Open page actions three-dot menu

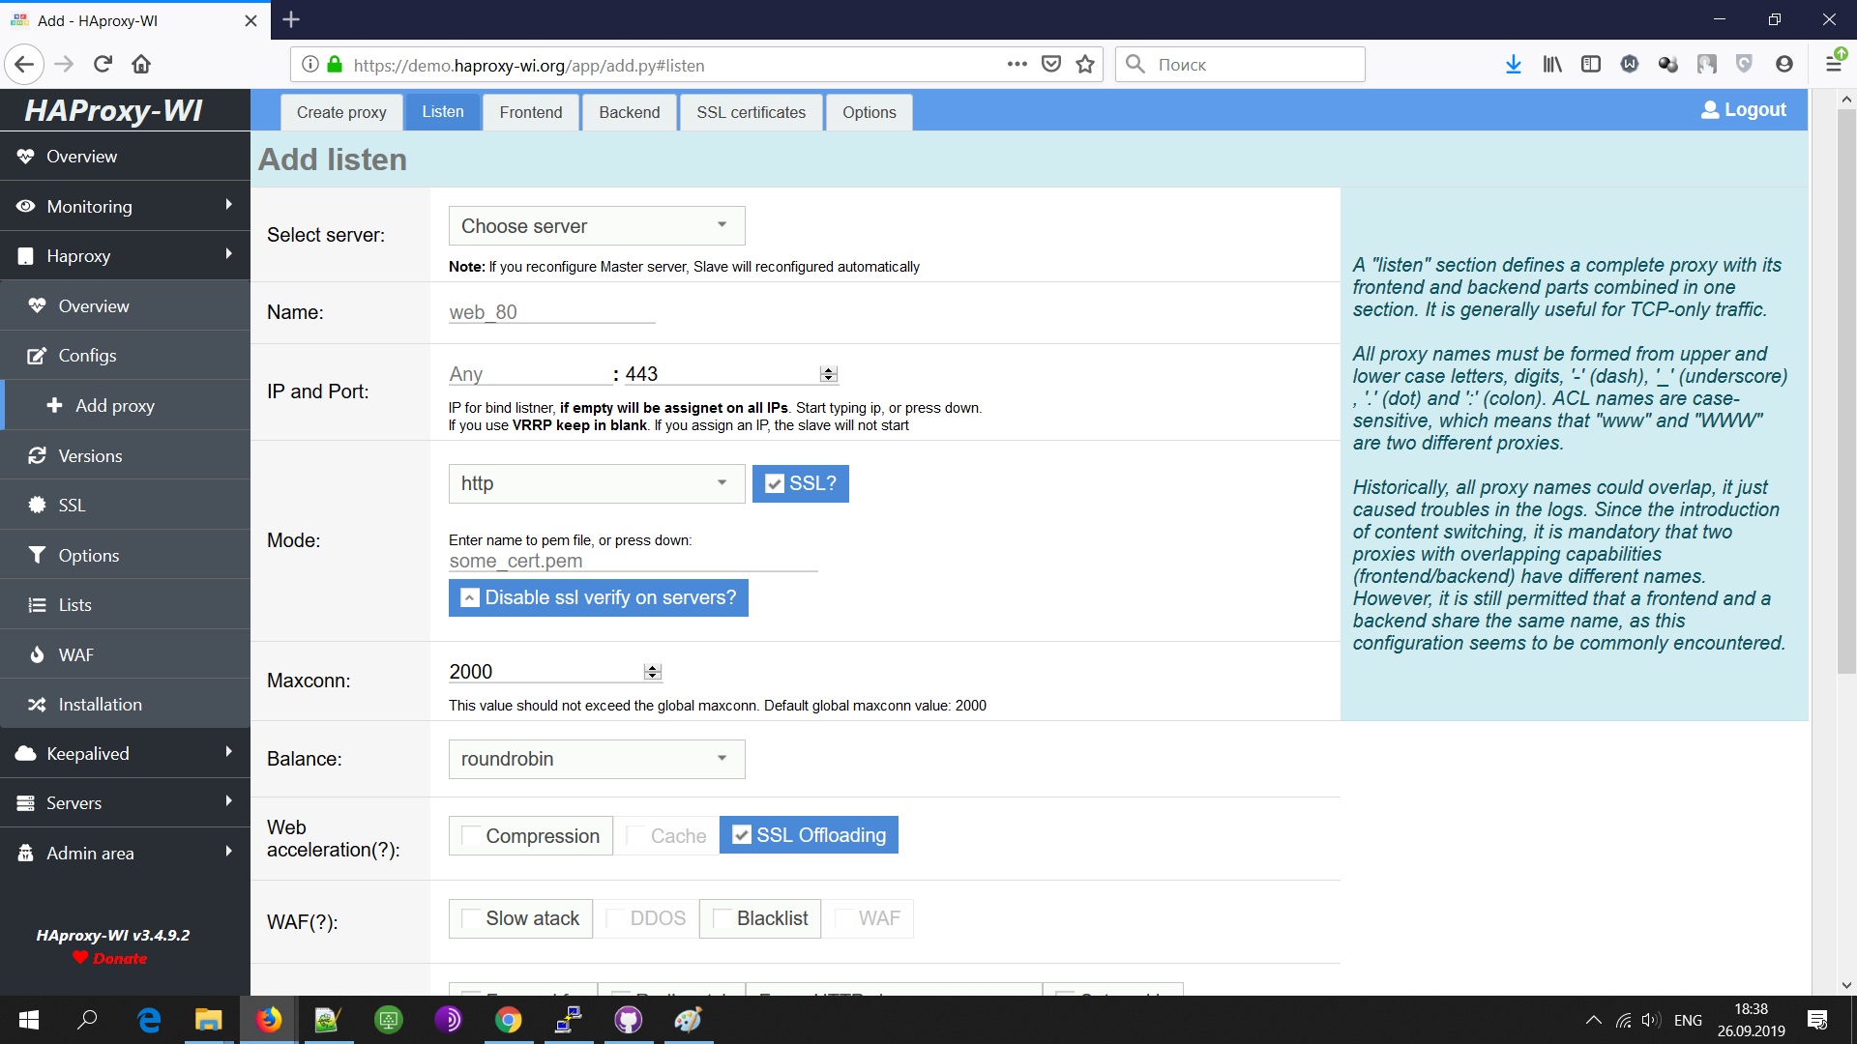pyautogui.click(x=1017, y=64)
